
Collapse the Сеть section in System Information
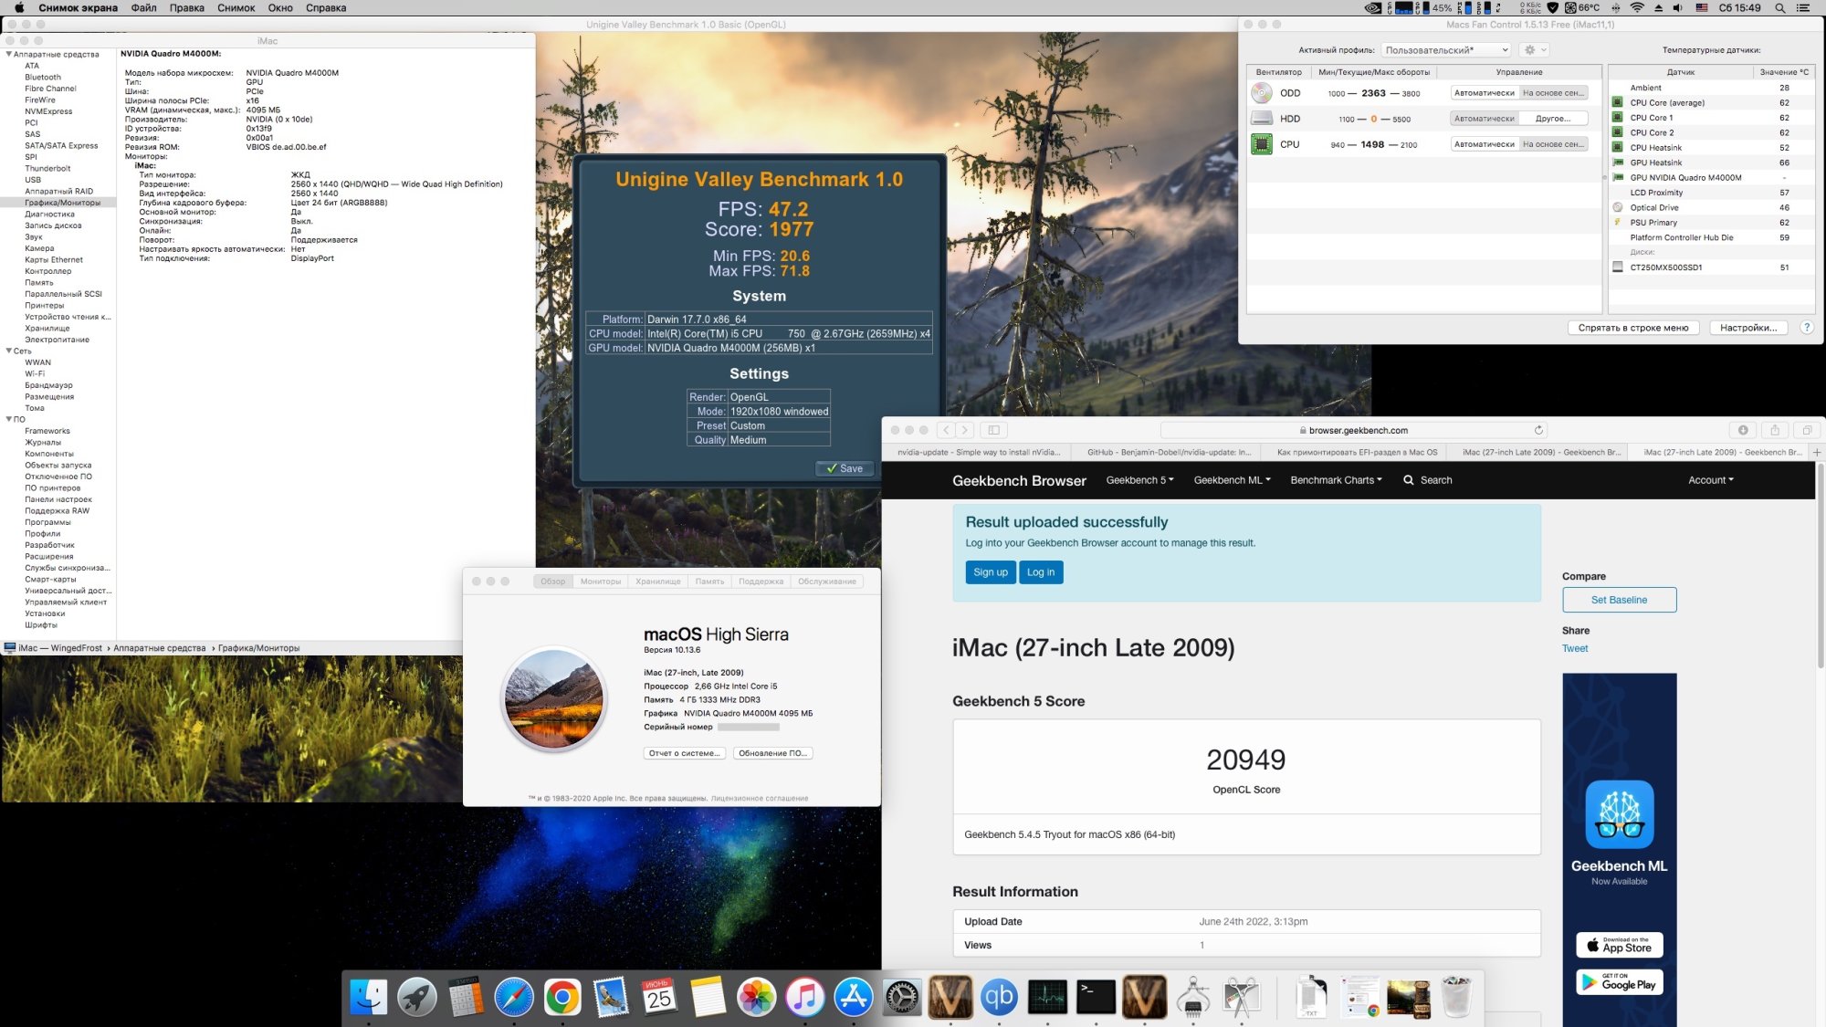tap(9, 351)
